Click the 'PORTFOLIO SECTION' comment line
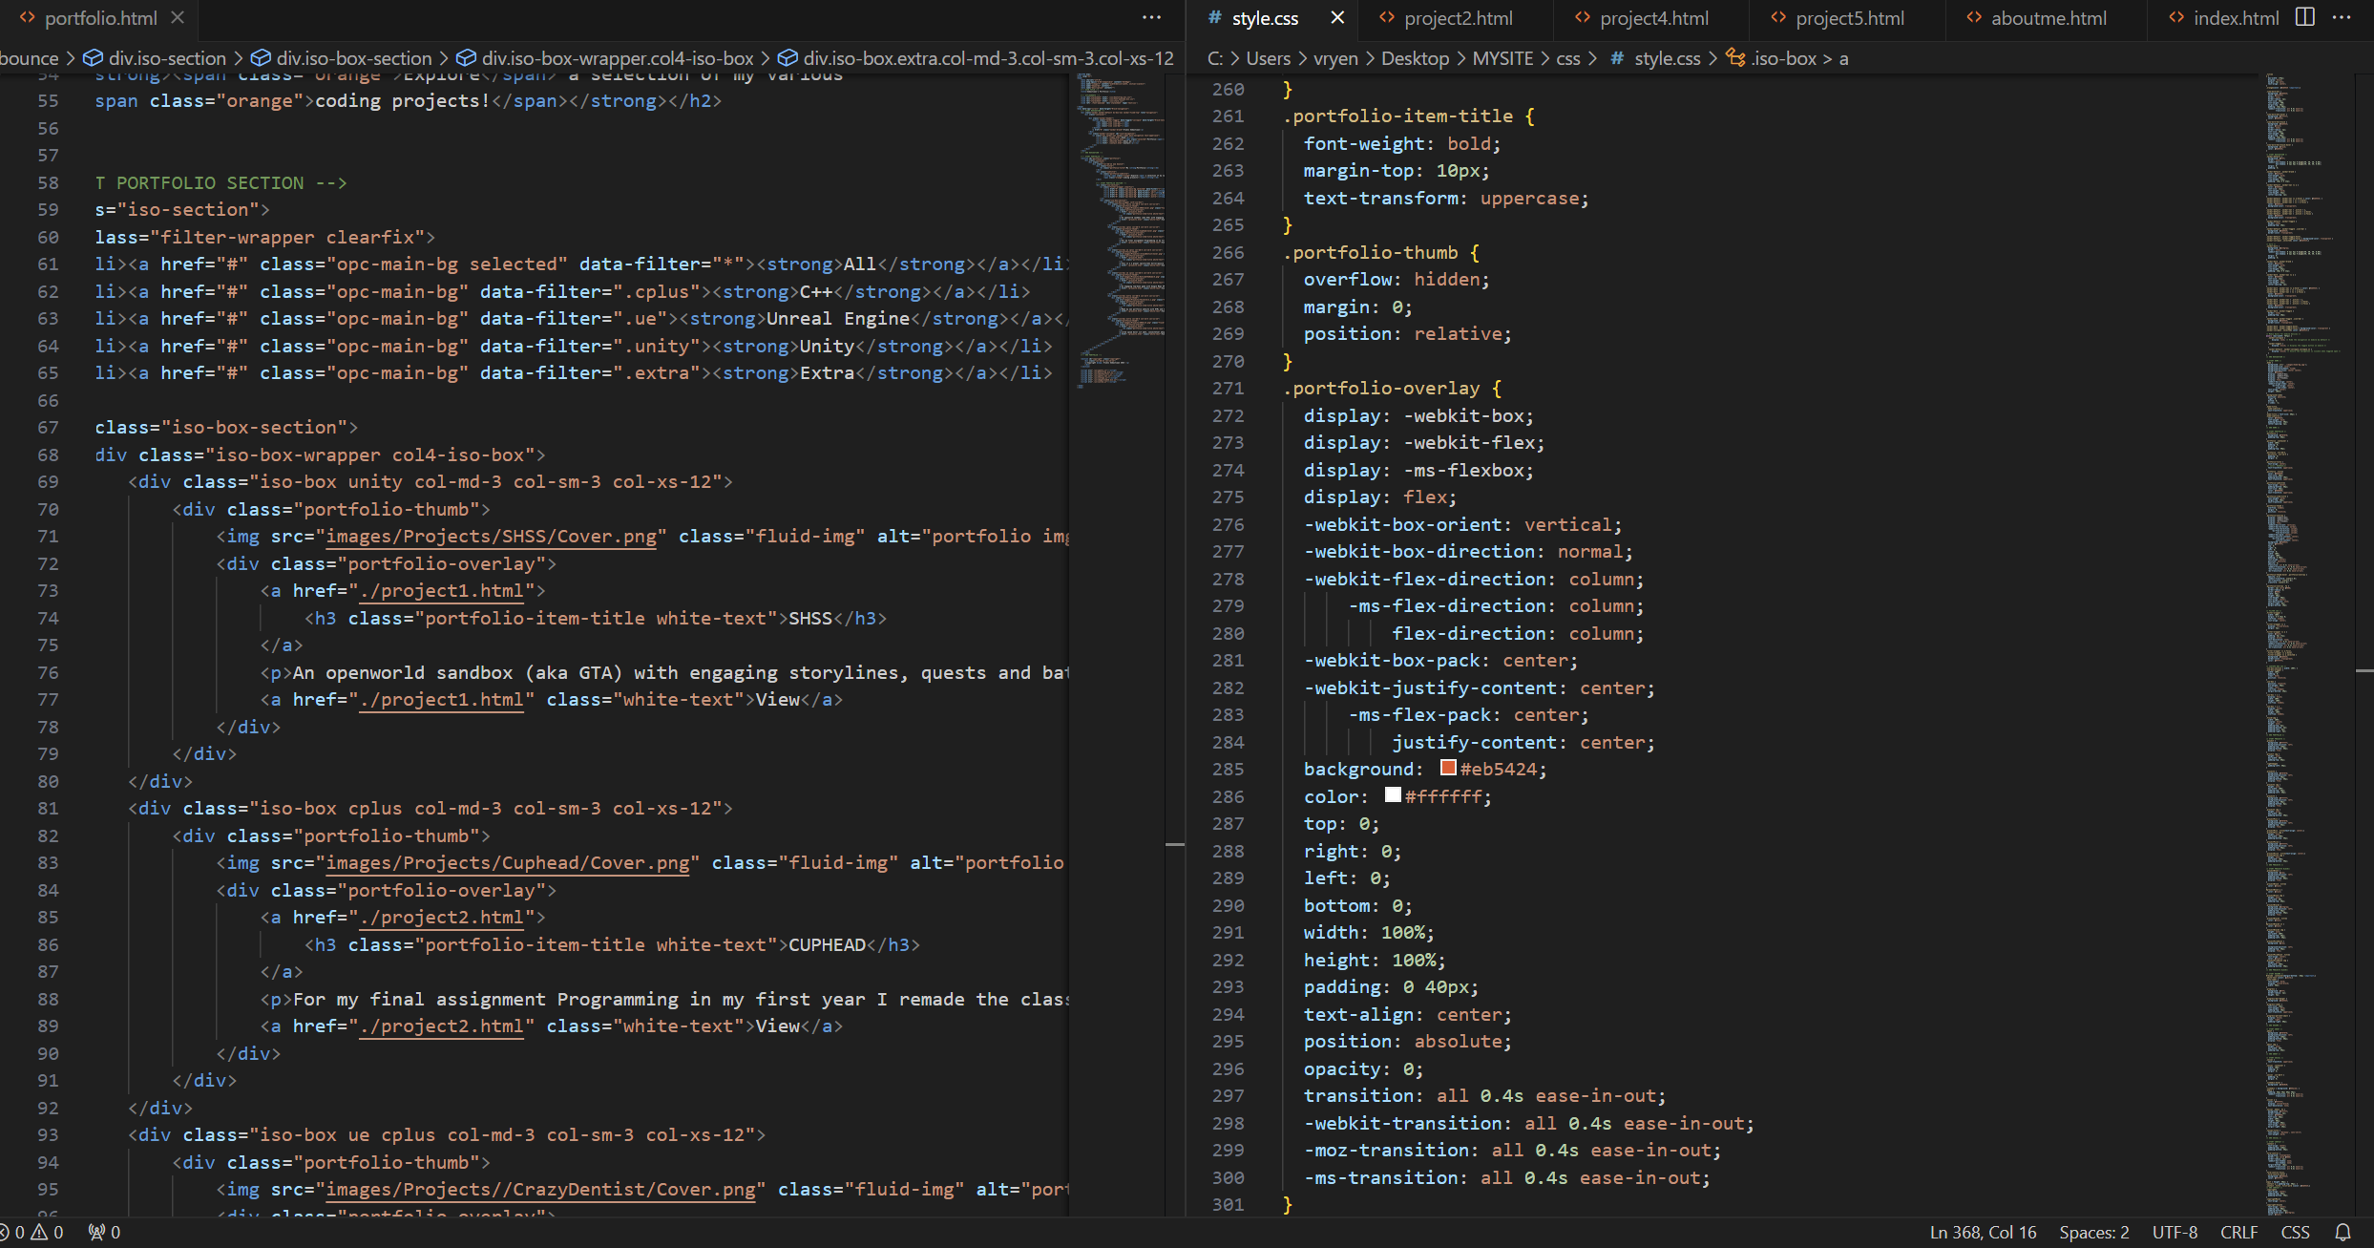 (221, 182)
